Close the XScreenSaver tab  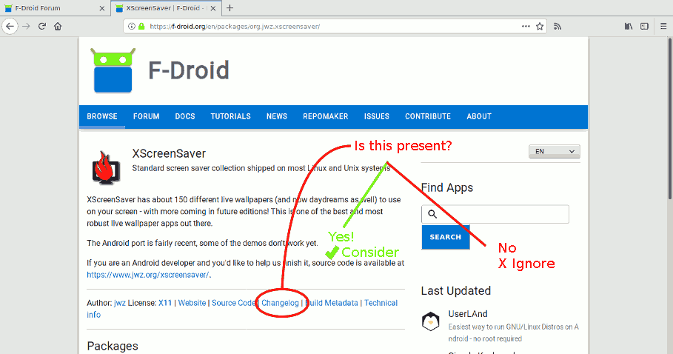click(x=214, y=8)
